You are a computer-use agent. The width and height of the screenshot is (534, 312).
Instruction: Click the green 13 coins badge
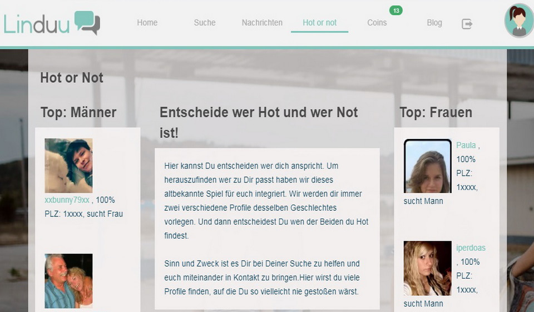pos(395,11)
